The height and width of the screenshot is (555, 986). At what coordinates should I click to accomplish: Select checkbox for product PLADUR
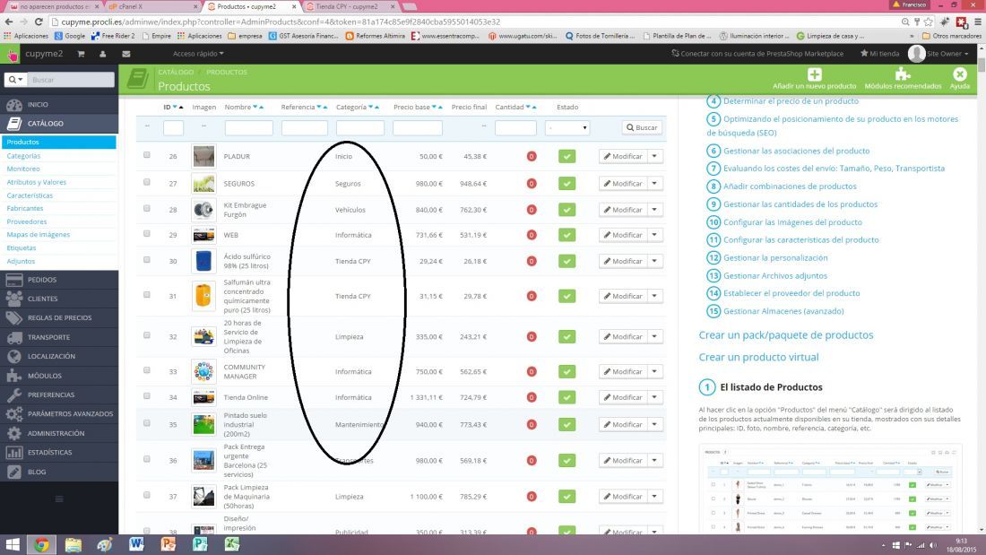(x=146, y=155)
